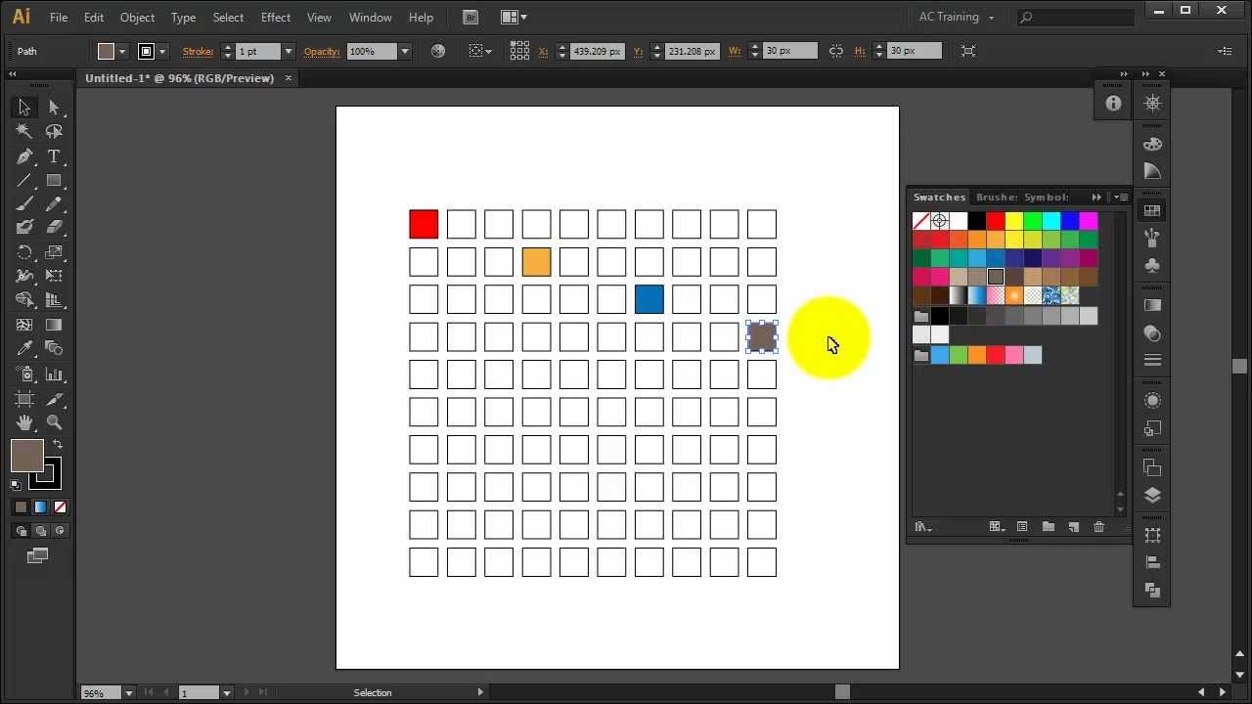This screenshot has height=704, width=1252.
Task: Open the Arrange Documents dropdown
Action: click(x=514, y=17)
